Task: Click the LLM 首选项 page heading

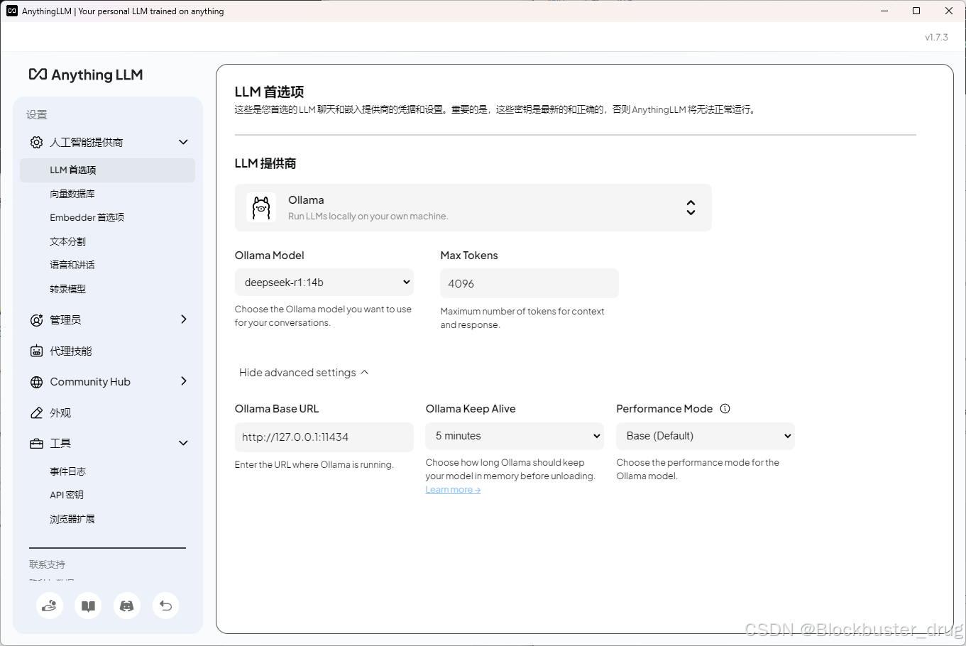Action: point(269,92)
